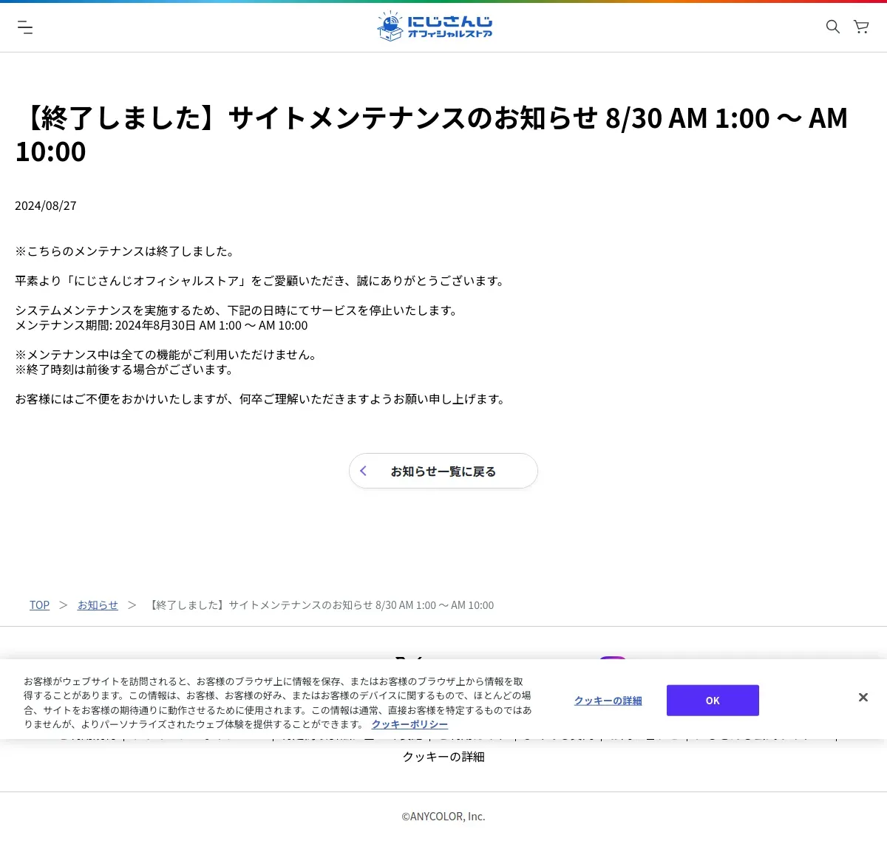Open the hamburger navigation menu
This screenshot has height=841, width=887.
[25, 27]
